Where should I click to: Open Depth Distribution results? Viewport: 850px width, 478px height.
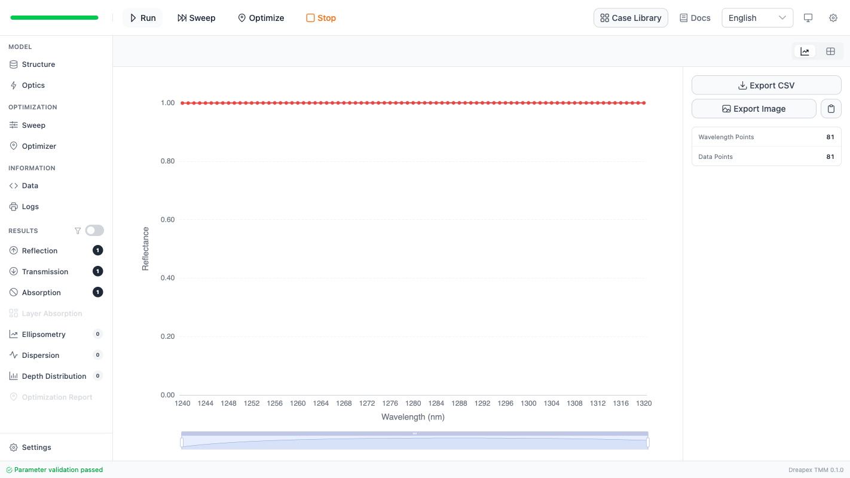click(x=54, y=376)
